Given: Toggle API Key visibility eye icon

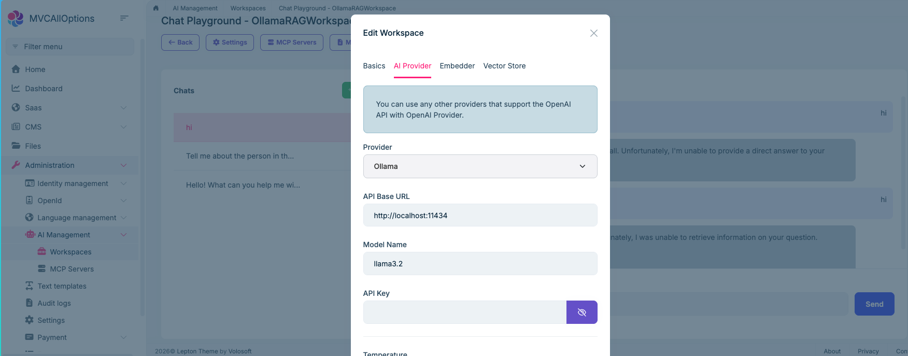Looking at the screenshot, I should 581,312.
